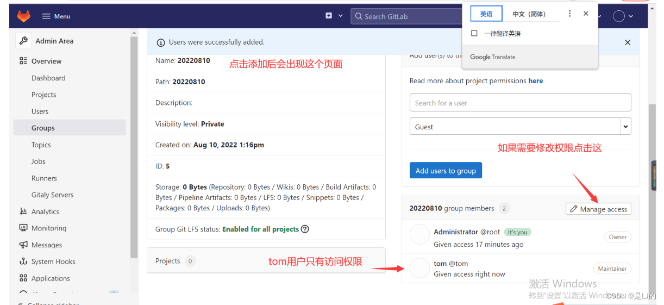Click 'Path: 20220810' text

pyautogui.click(x=180, y=82)
